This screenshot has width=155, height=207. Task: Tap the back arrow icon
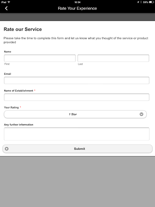[6, 8]
